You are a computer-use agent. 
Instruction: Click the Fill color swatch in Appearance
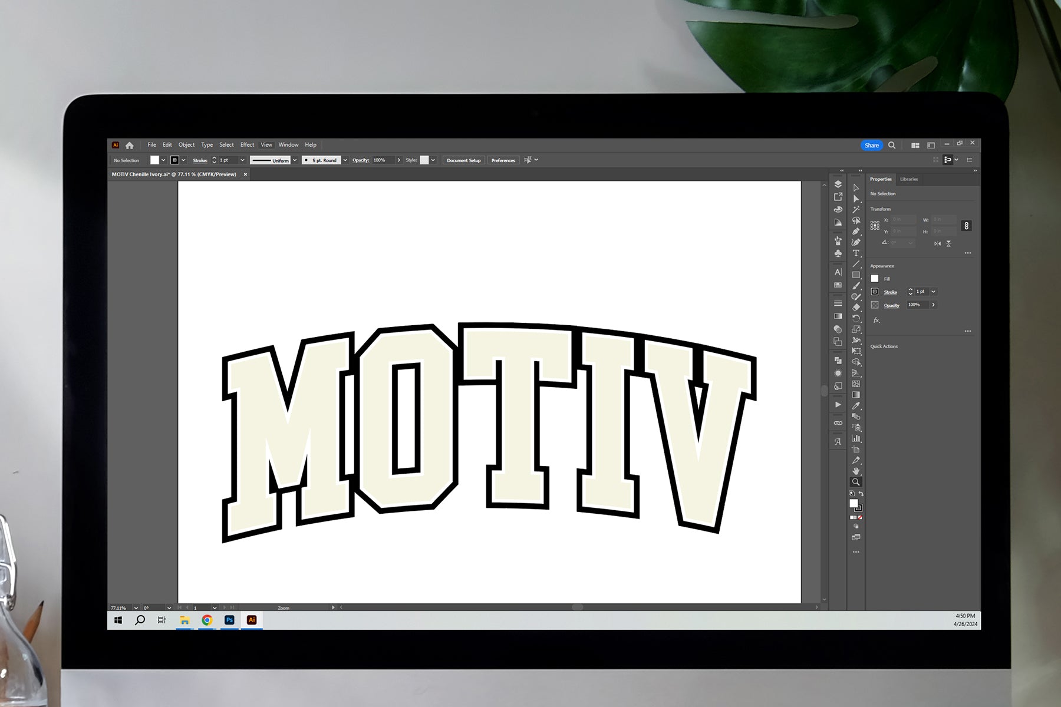tap(875, 279)
